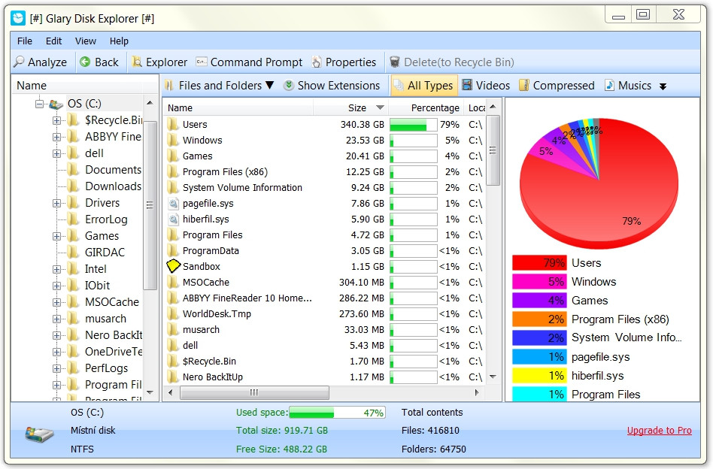Select the Documents folder in tree
This screenshot has width=713, height=469.
[x=114, y=170]
